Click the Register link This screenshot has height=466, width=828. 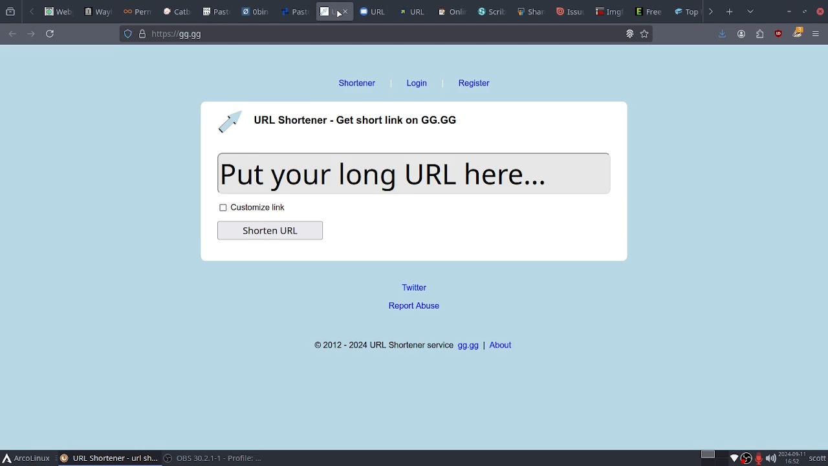click(x=474, y=83)
